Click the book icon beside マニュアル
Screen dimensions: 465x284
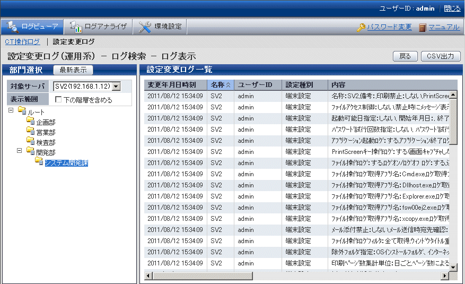423,27
